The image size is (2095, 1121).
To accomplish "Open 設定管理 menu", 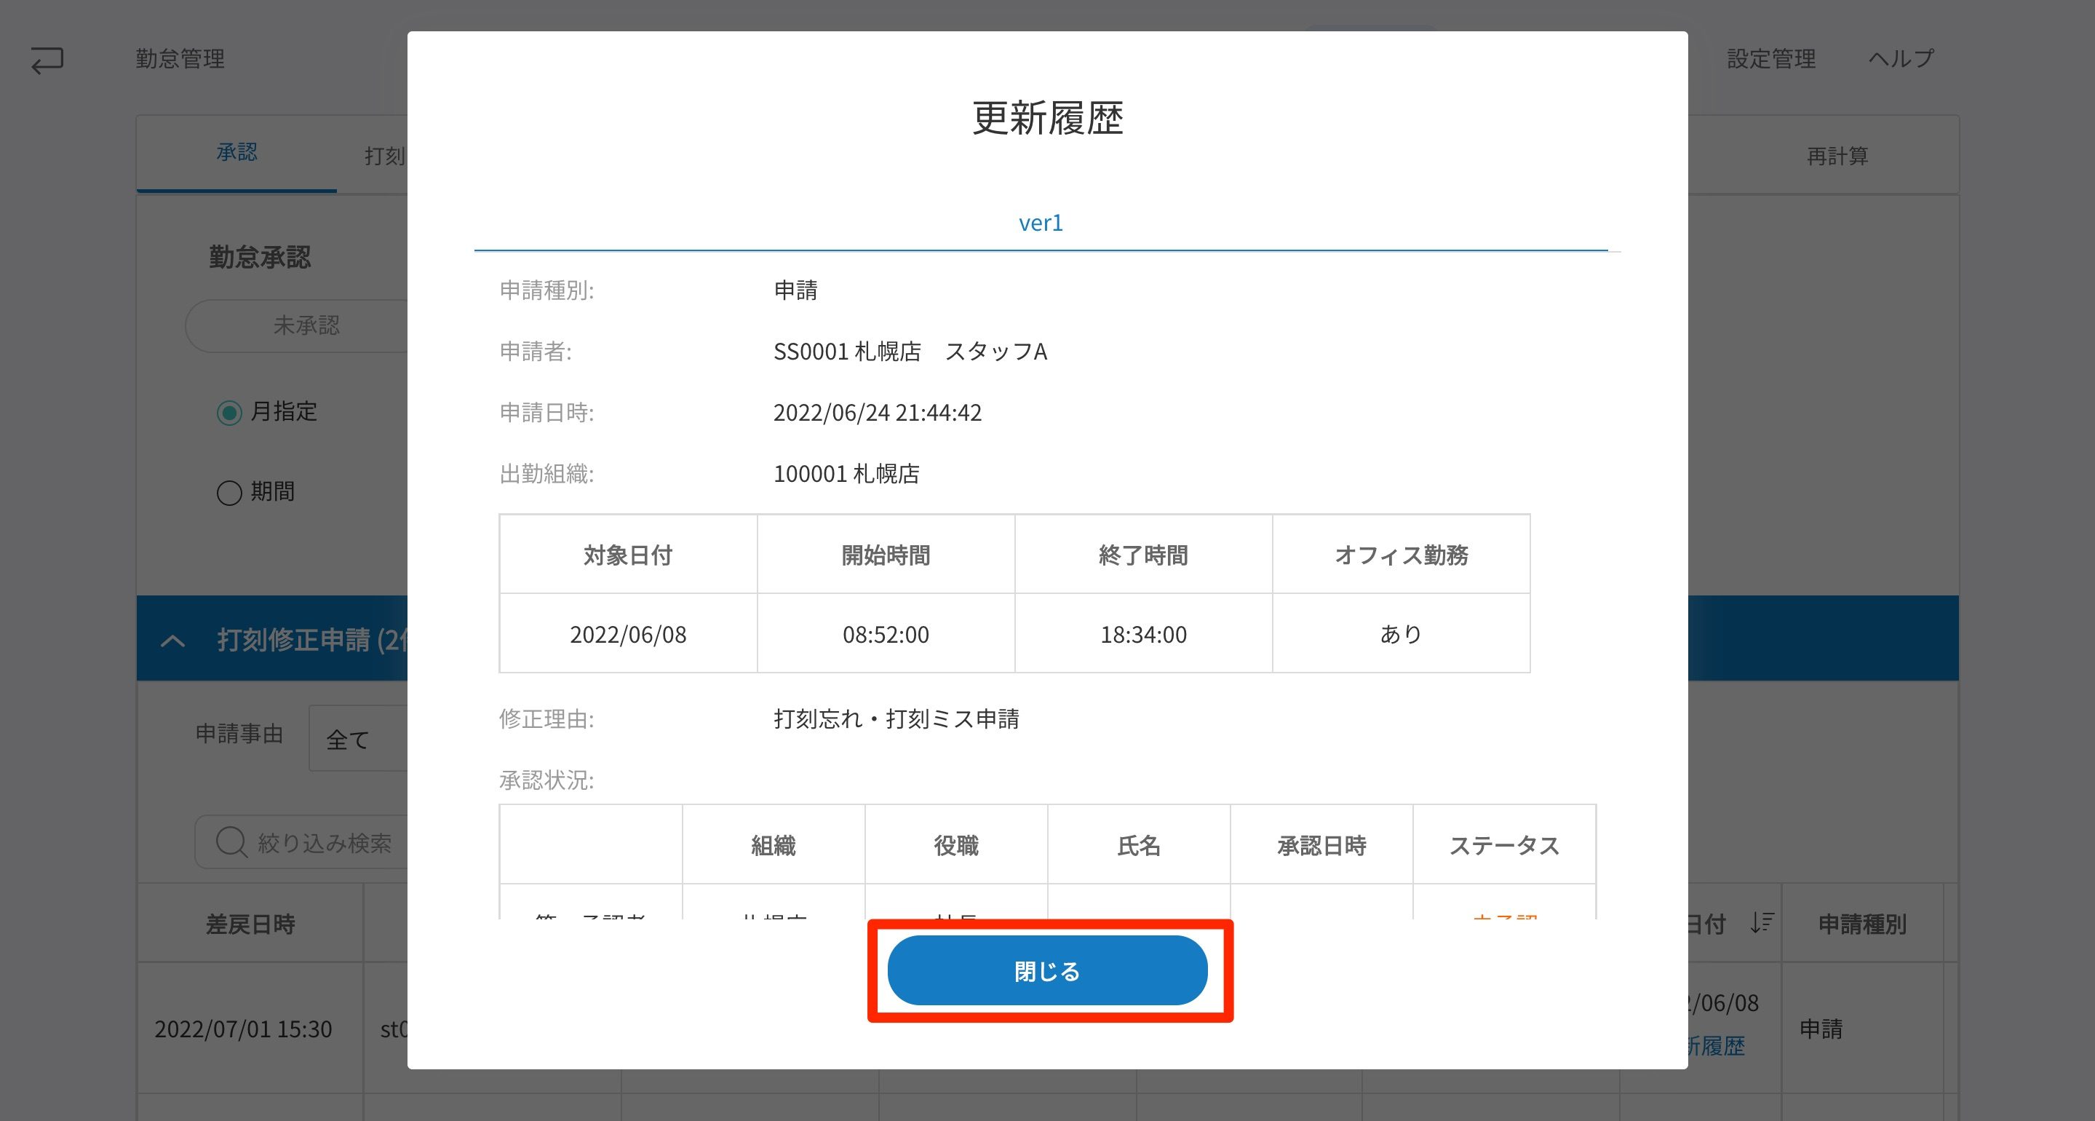I will (x=1770, y=58).
